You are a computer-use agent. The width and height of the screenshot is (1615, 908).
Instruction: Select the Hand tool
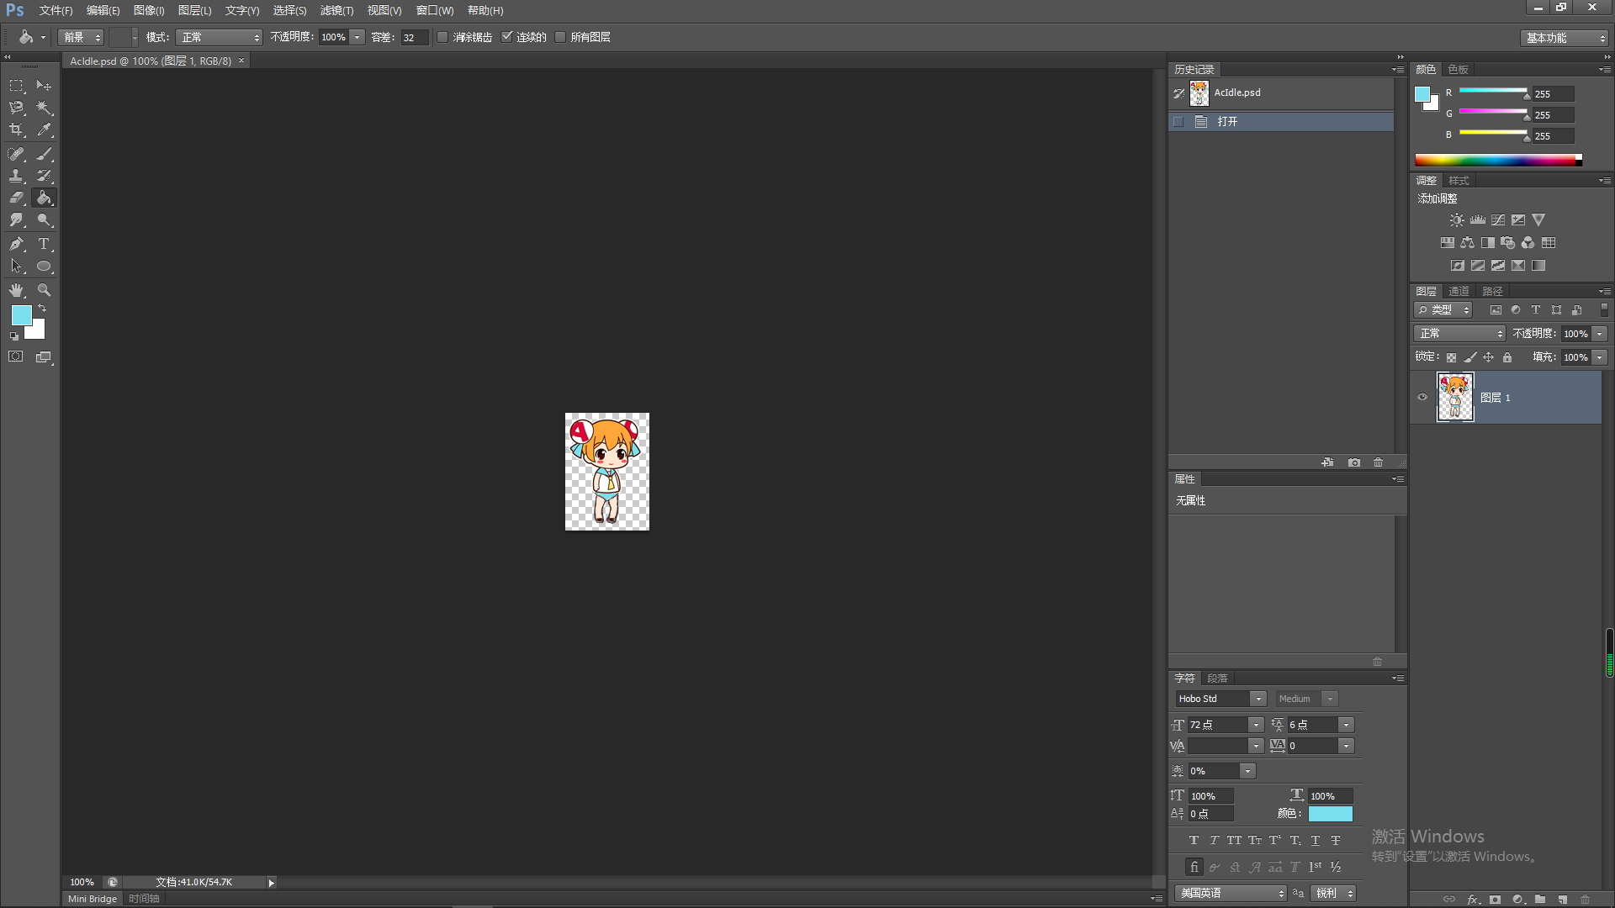[x=16, y=290]
